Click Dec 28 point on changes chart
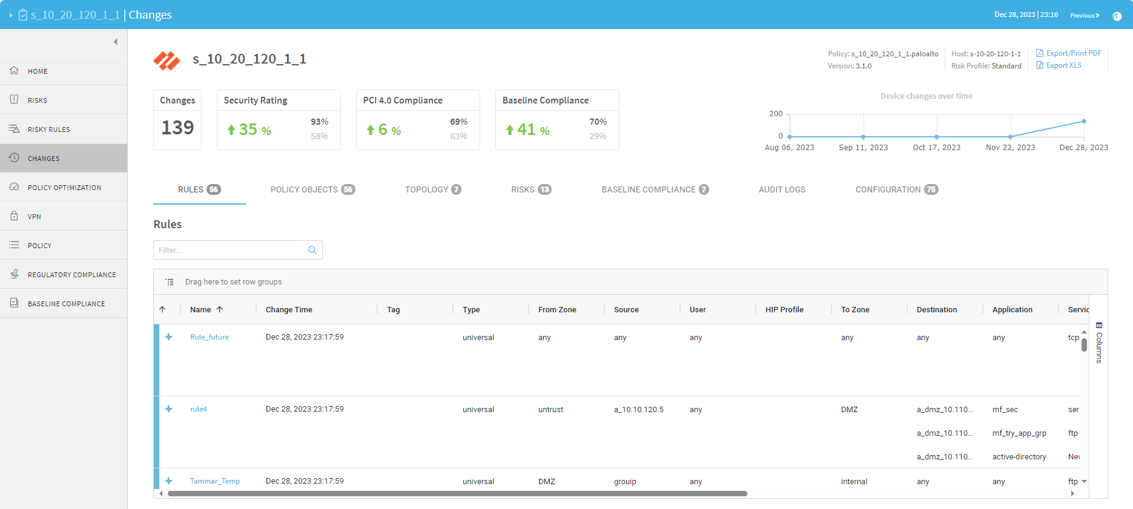Image resolution: width=1133 pixels, height=509 pixels. pos(1083,121)
